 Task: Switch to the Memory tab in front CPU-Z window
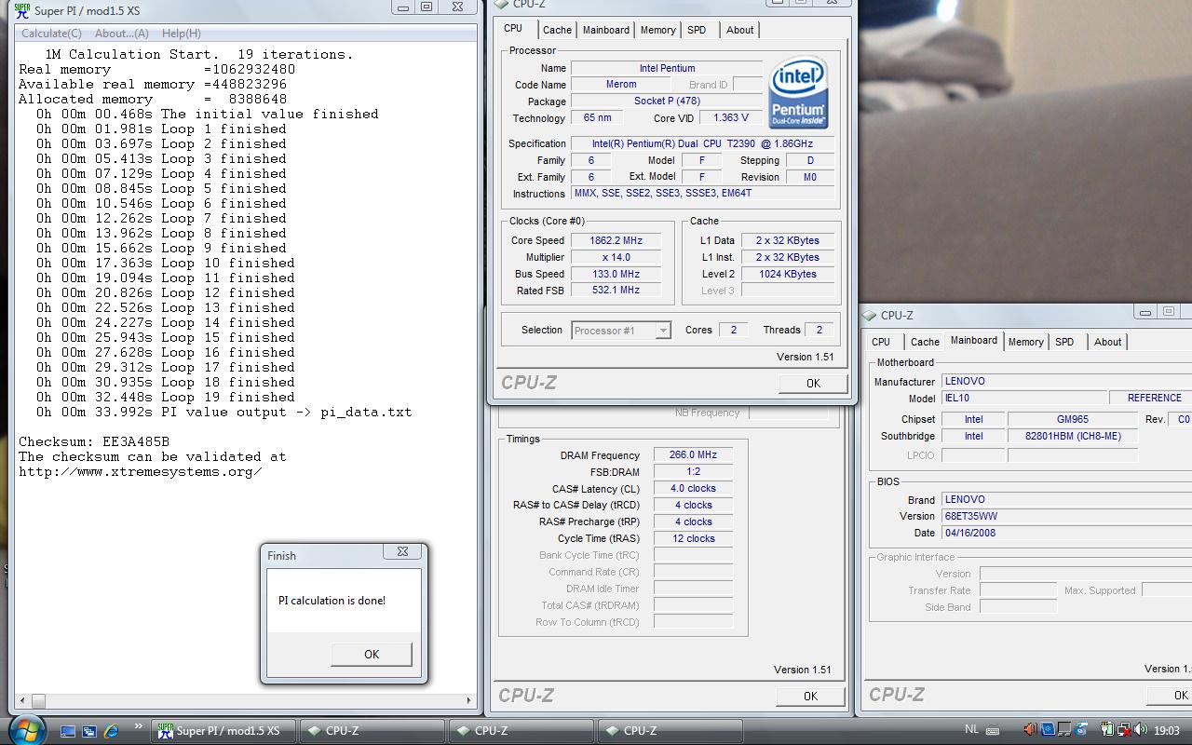(x=657, y=30)
